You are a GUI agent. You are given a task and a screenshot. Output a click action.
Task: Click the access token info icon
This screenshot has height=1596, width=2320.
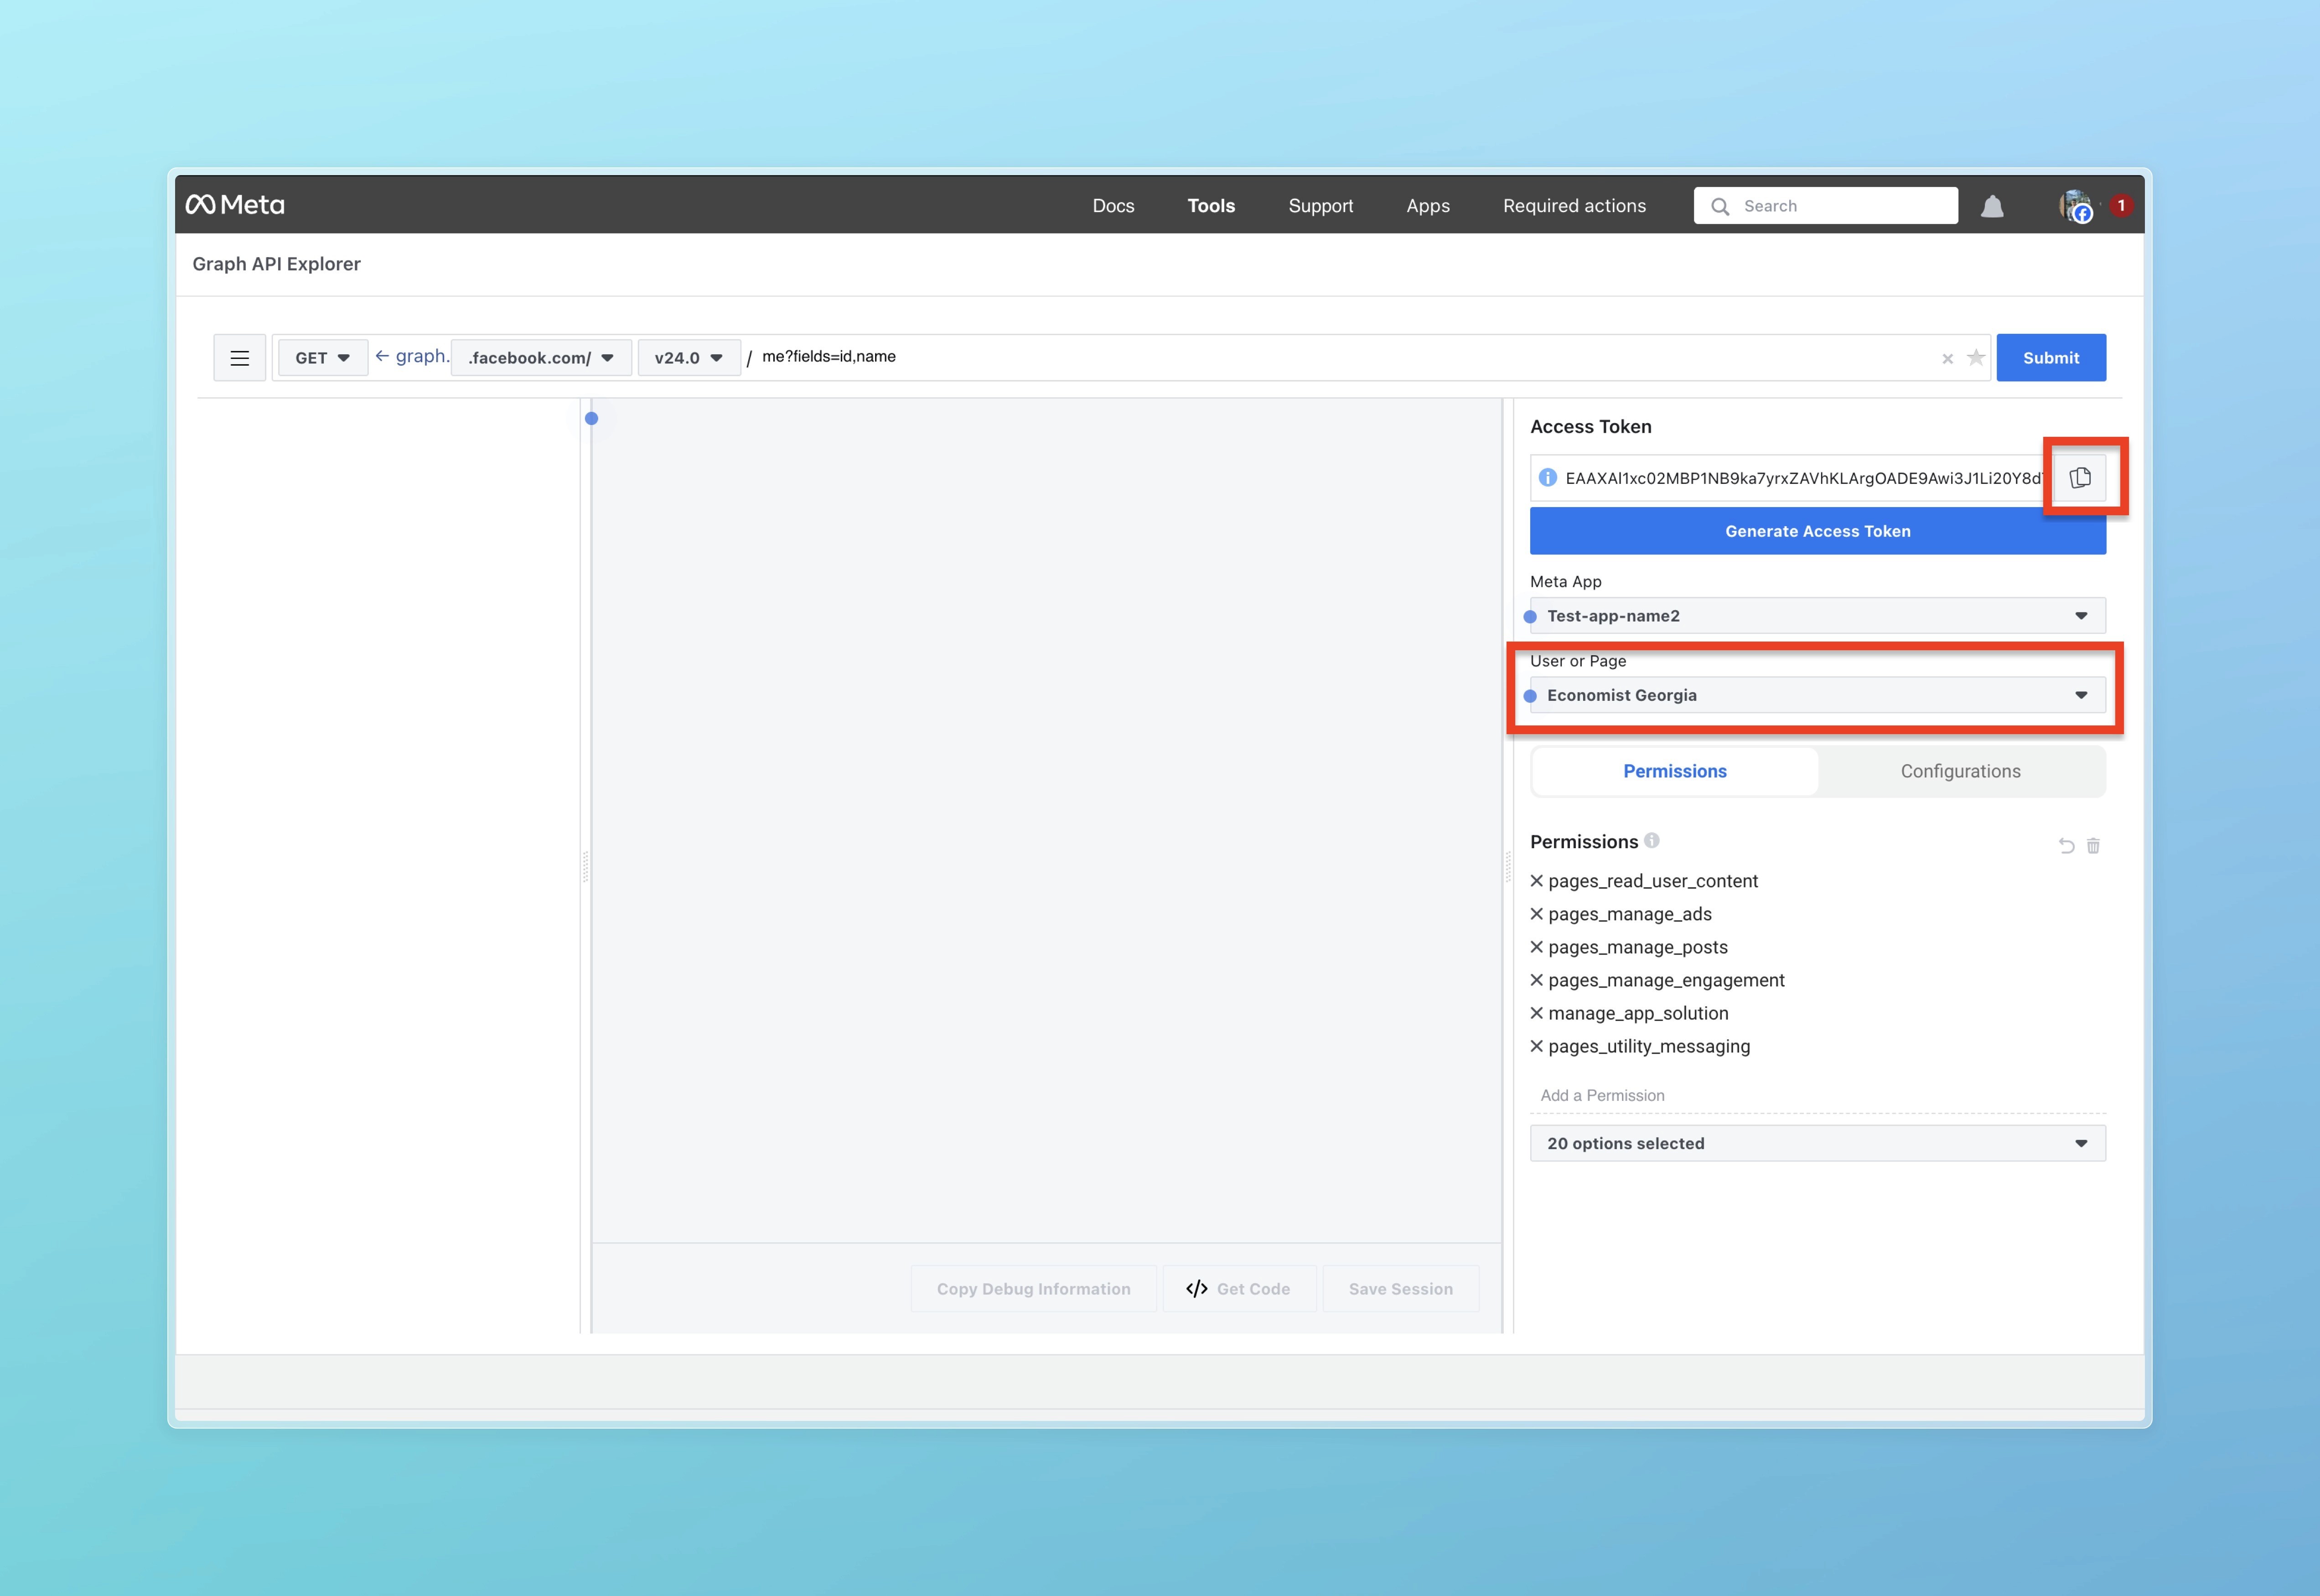[1547, 478]
